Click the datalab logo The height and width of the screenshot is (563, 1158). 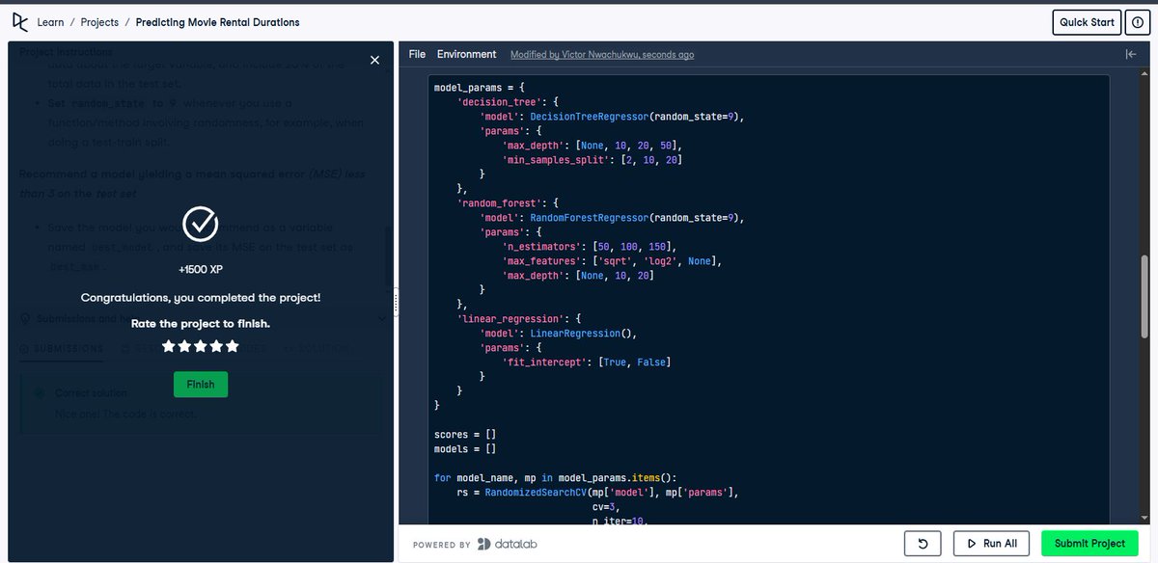tap(507, 544)
